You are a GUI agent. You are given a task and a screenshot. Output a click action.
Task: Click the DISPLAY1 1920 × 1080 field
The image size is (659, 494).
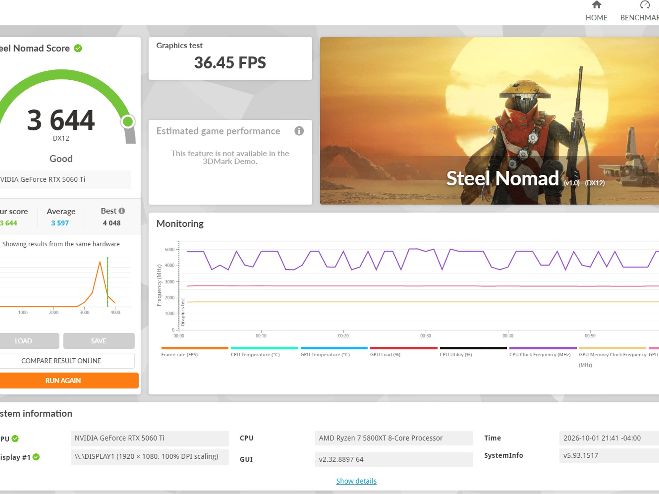coord(150,457)
